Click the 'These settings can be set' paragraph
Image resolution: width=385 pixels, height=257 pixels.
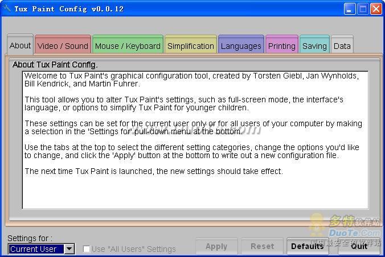193,127
